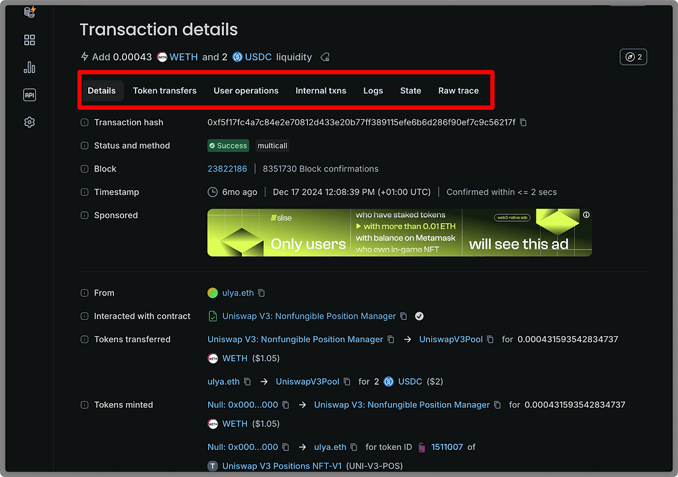Screen dimensions: 678x477
Task: Copy ulya.eth address in Tokens minted row
Action: [x=354, y=447]
